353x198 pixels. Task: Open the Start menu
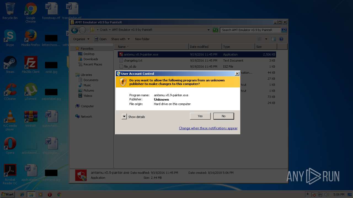[8, 194]
